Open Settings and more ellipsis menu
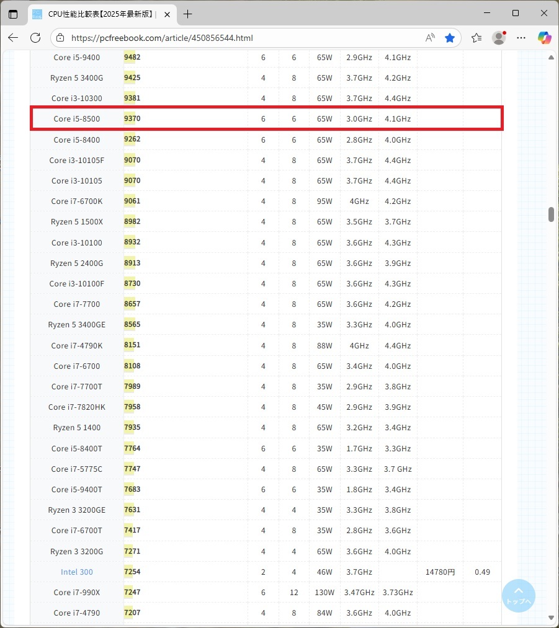Image resolution: width=559 pixels, height=628 pixels. tap(521, 38)
